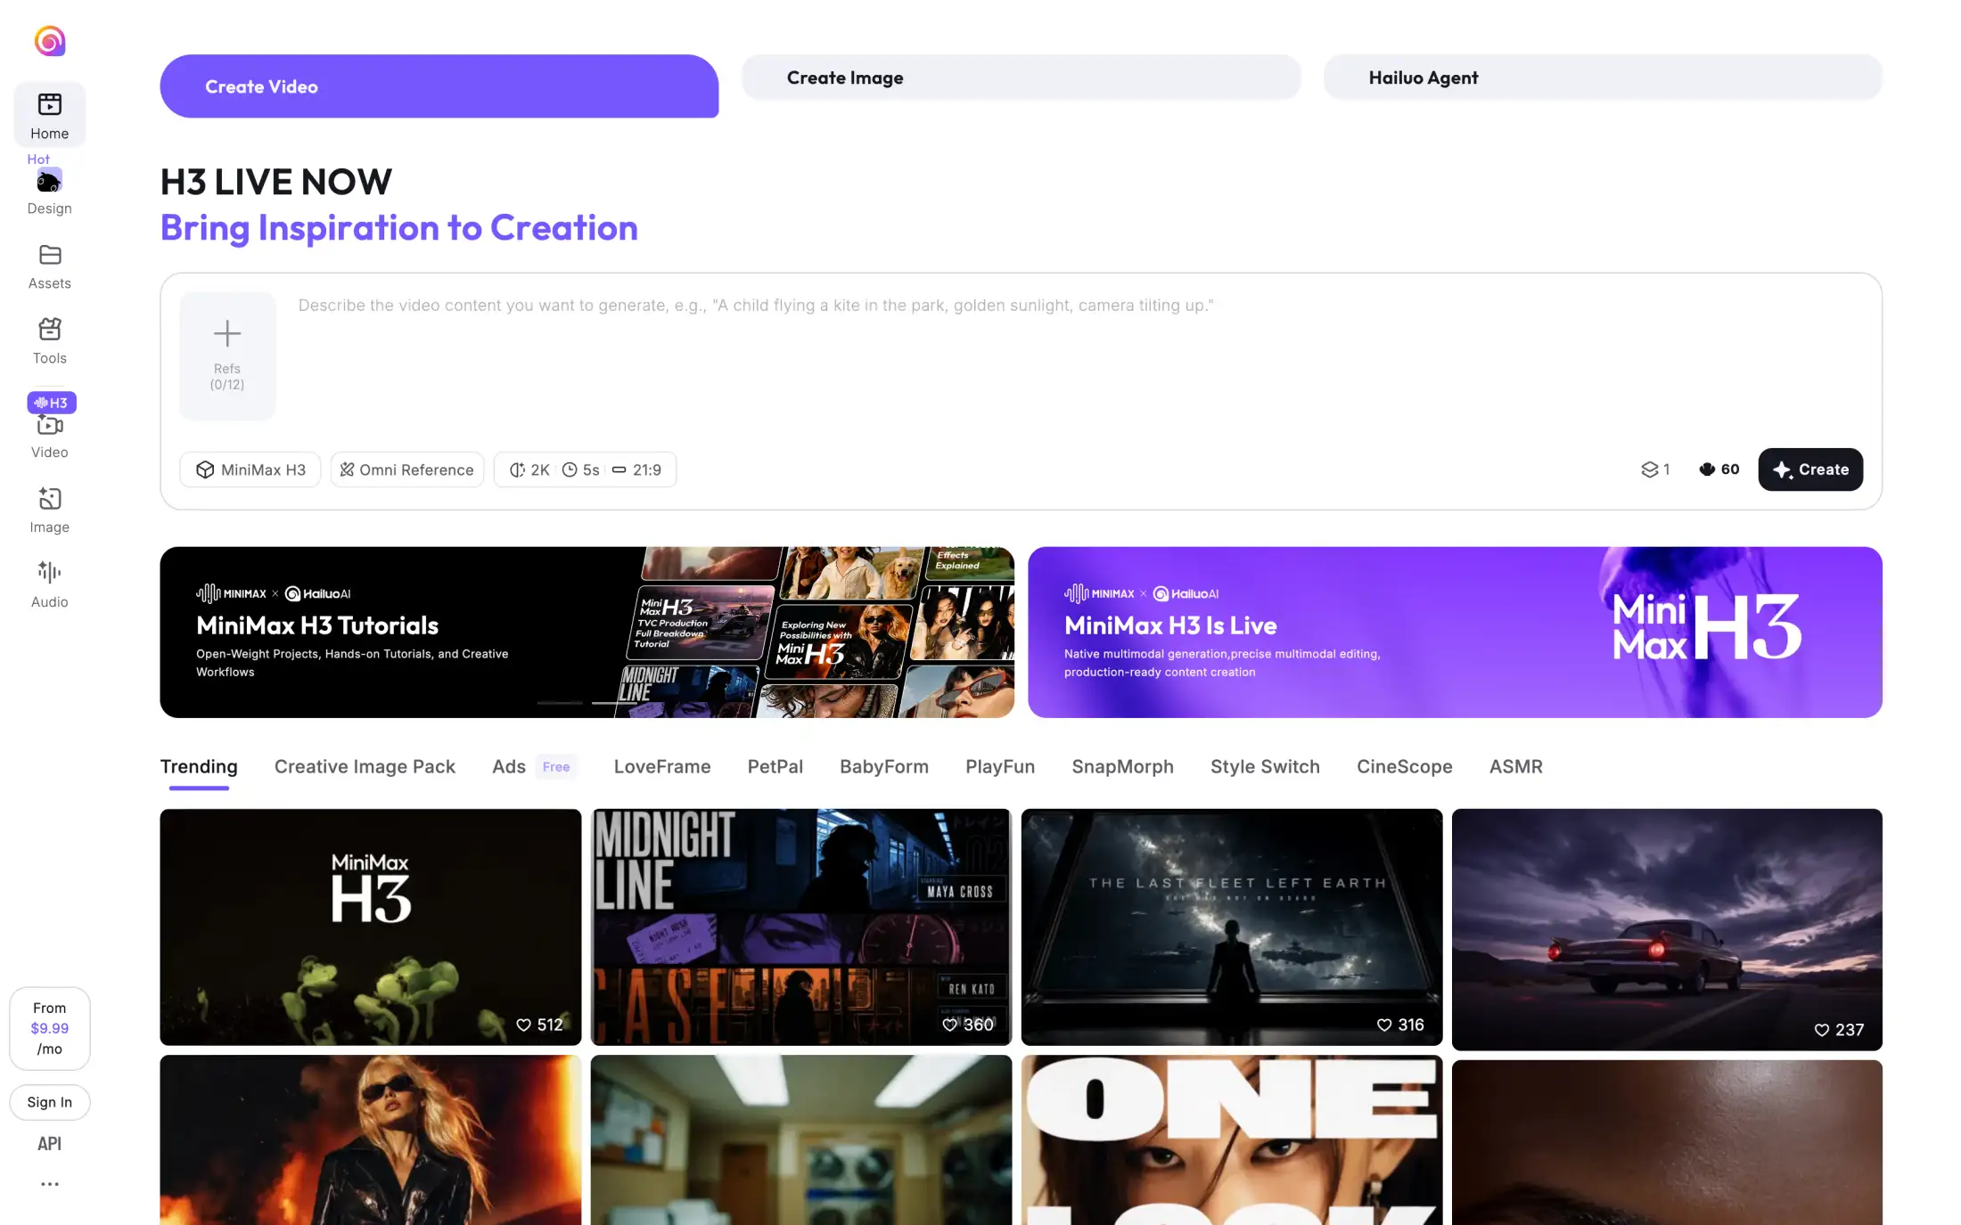Add reference via the Refs plus box
Image resolution: width=1961 pixels, height=1225 pixels.
click(x=227, y=355)
